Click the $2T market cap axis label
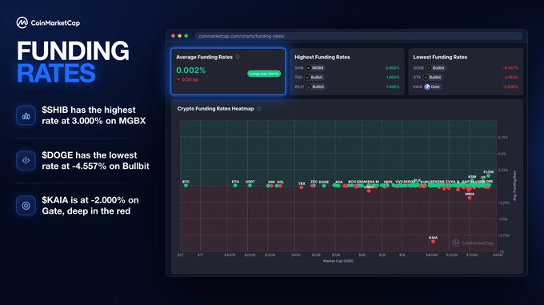 181,255
